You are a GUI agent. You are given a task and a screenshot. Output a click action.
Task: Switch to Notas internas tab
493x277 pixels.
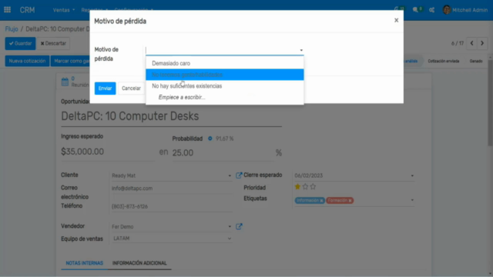click(84, 263)
